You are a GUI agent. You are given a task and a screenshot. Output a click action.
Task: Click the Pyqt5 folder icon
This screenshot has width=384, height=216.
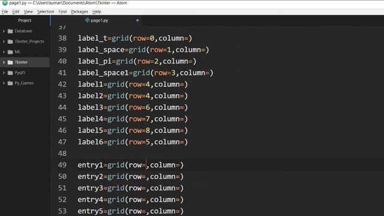[10, 73]
